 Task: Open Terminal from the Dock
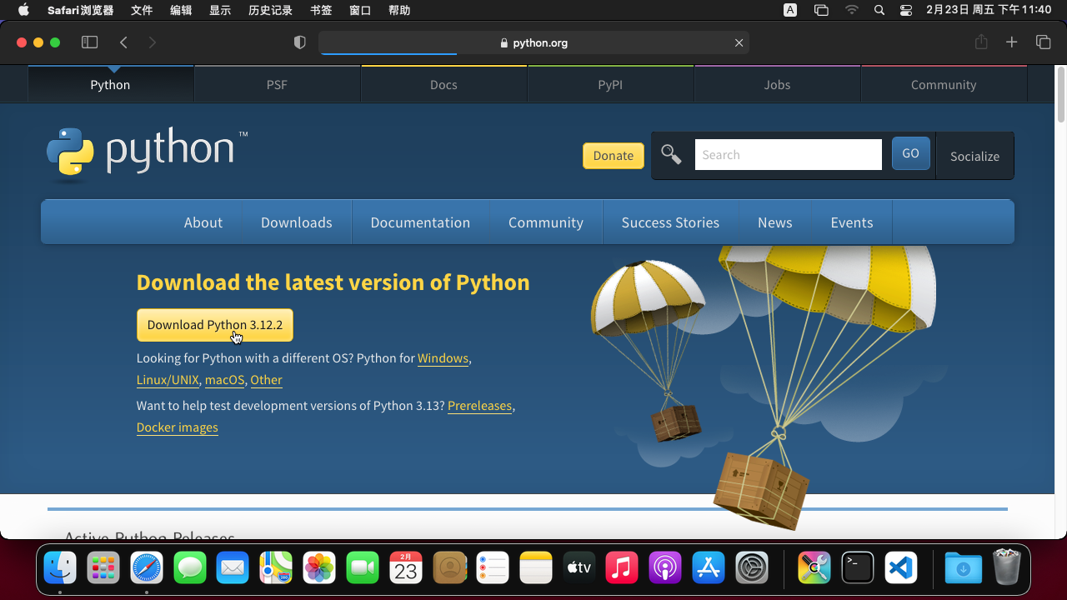click(858, 568)
